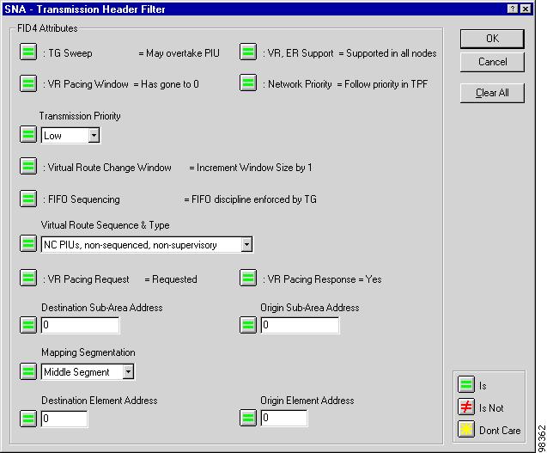547x453 pixels.
Task: Confirm the filter with the OK button
Action: [492, 39]
